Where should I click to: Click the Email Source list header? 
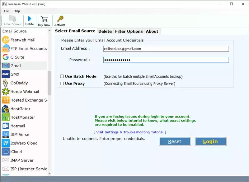(14, 31)
